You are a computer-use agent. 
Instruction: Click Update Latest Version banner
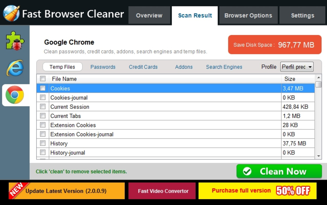click(67, 191)
